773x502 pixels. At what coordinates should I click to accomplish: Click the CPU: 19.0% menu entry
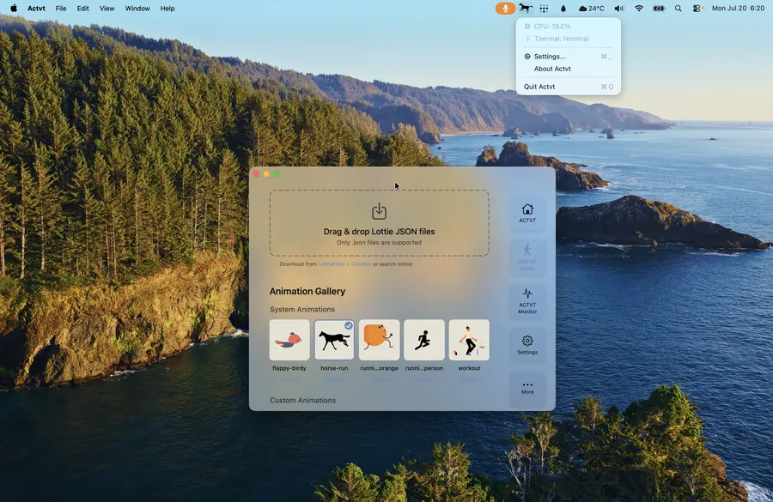click(569, 26)
